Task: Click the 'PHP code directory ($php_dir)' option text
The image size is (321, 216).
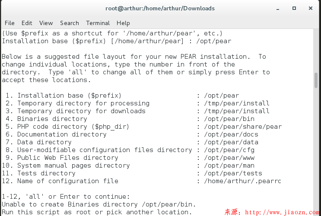Action: coord(73,127)
